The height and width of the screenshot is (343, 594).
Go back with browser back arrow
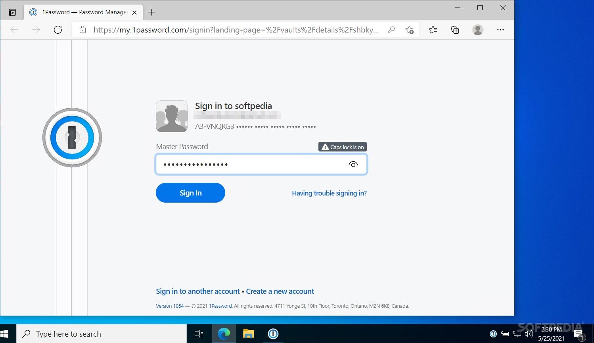(14, 30)
